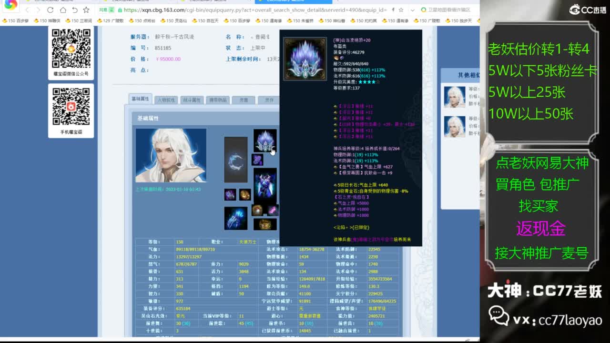Click the restore-closed-page undo arrow icon
610x343 pixels.
click(74, 10)
